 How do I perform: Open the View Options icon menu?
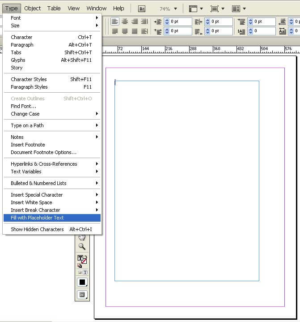pos(196,9)
